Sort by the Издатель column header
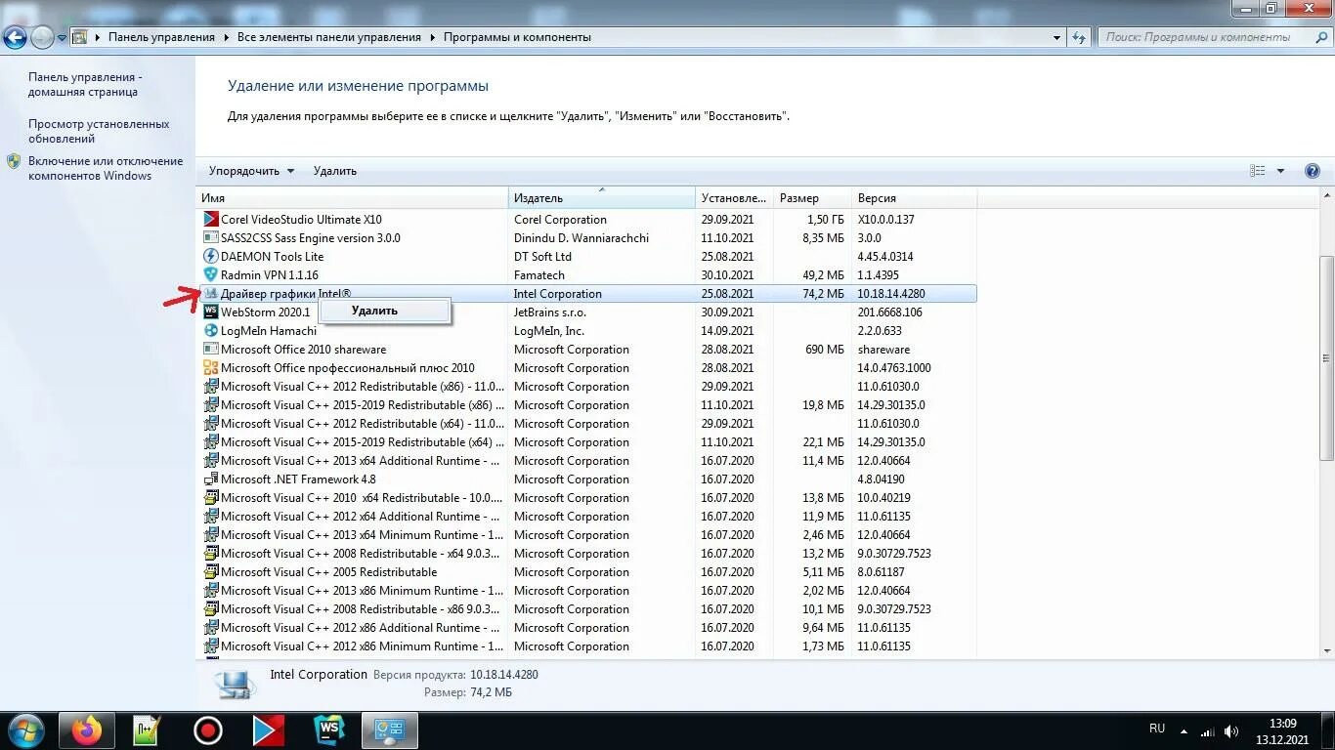Screen dimensions: 1335x750 pyautogui.click(x=602, y=198)
